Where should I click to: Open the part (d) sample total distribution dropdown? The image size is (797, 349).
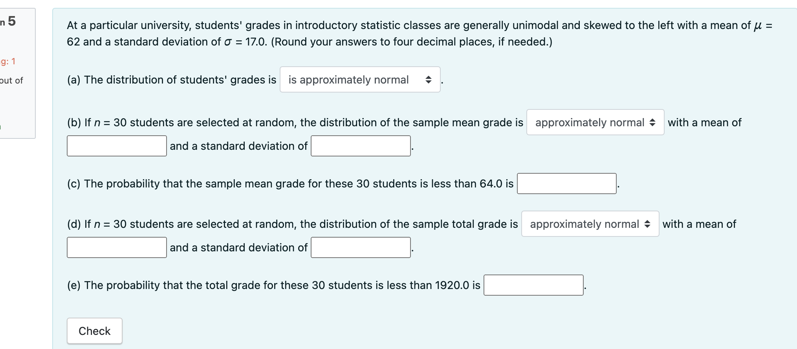click(x=590, y=224)
